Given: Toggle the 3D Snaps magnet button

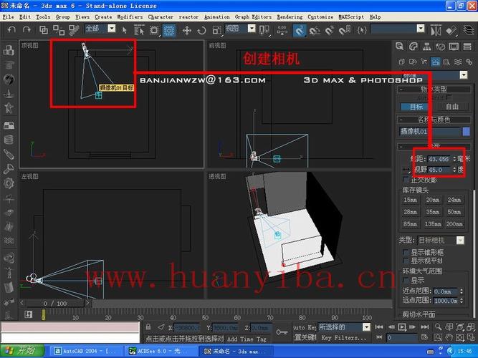Looking at the screenshot, I should pos(300,30).
